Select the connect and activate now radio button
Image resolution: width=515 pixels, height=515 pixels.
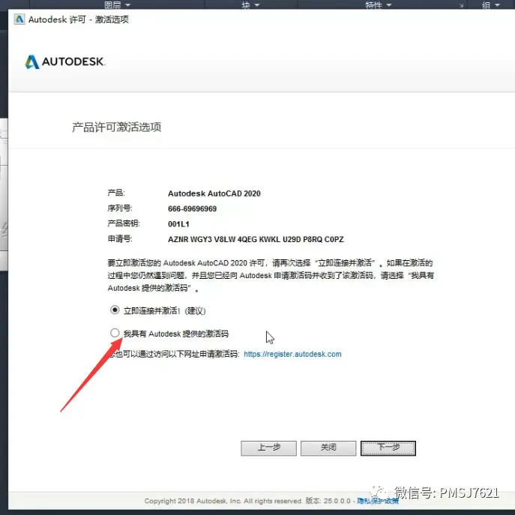(115, 310)
